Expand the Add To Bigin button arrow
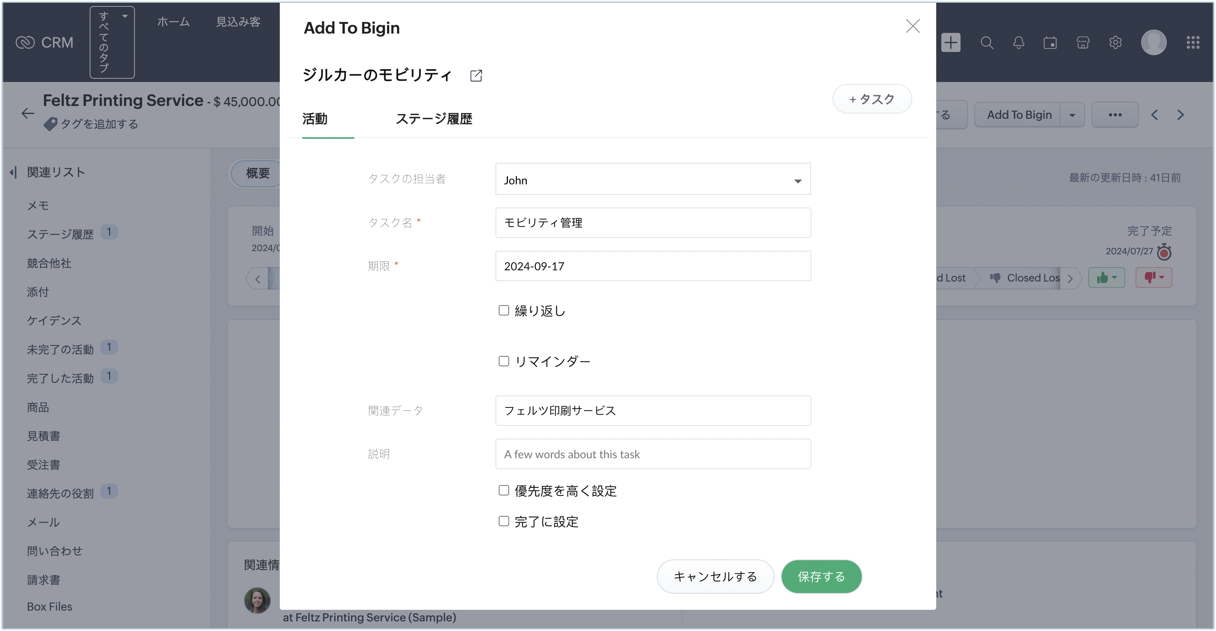The width and height of the screenshot is (1216, 631). click(x=1072, y=115)
